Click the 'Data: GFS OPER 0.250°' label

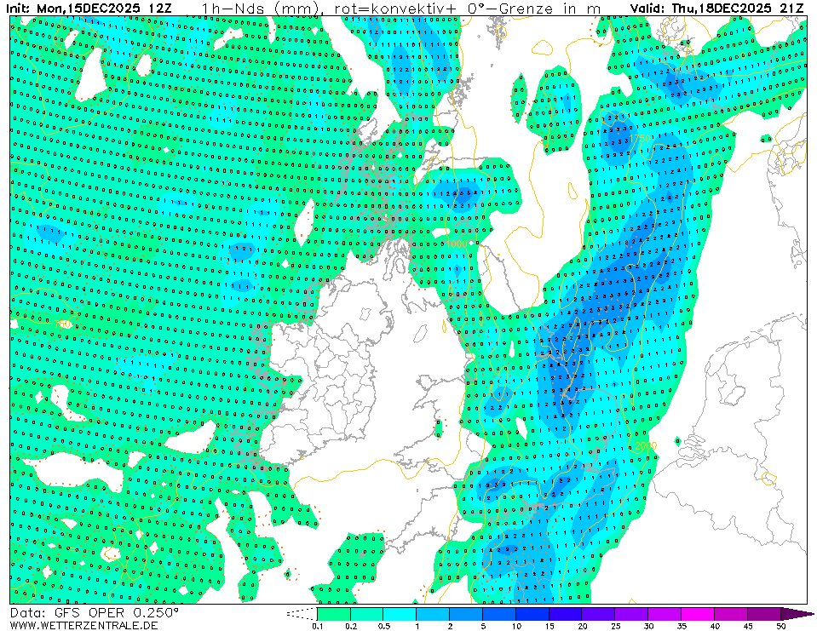pos(95,612)
